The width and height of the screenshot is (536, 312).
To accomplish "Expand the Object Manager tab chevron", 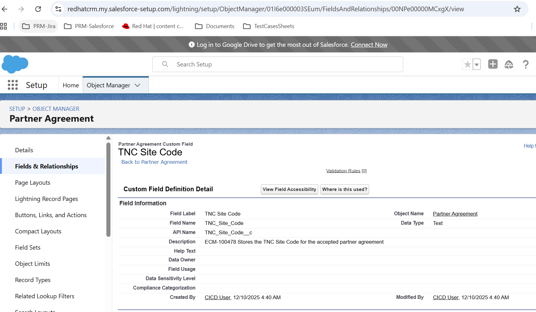I will click(138, 85).
